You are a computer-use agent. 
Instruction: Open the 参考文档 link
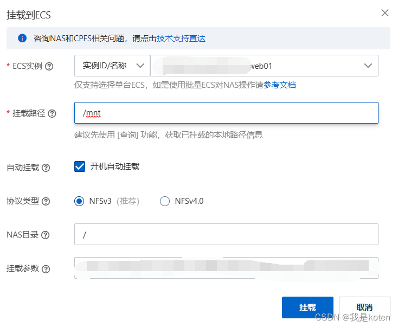(280, 85)
